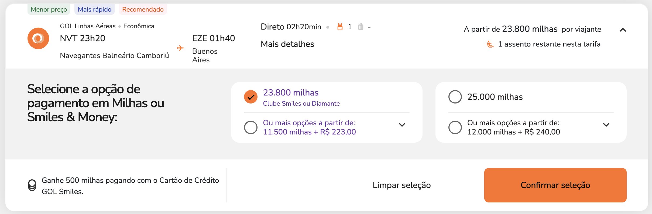Click the GOL Smiles credit card promo text
This screenshot has height=214, width=652.
(130, 186)
